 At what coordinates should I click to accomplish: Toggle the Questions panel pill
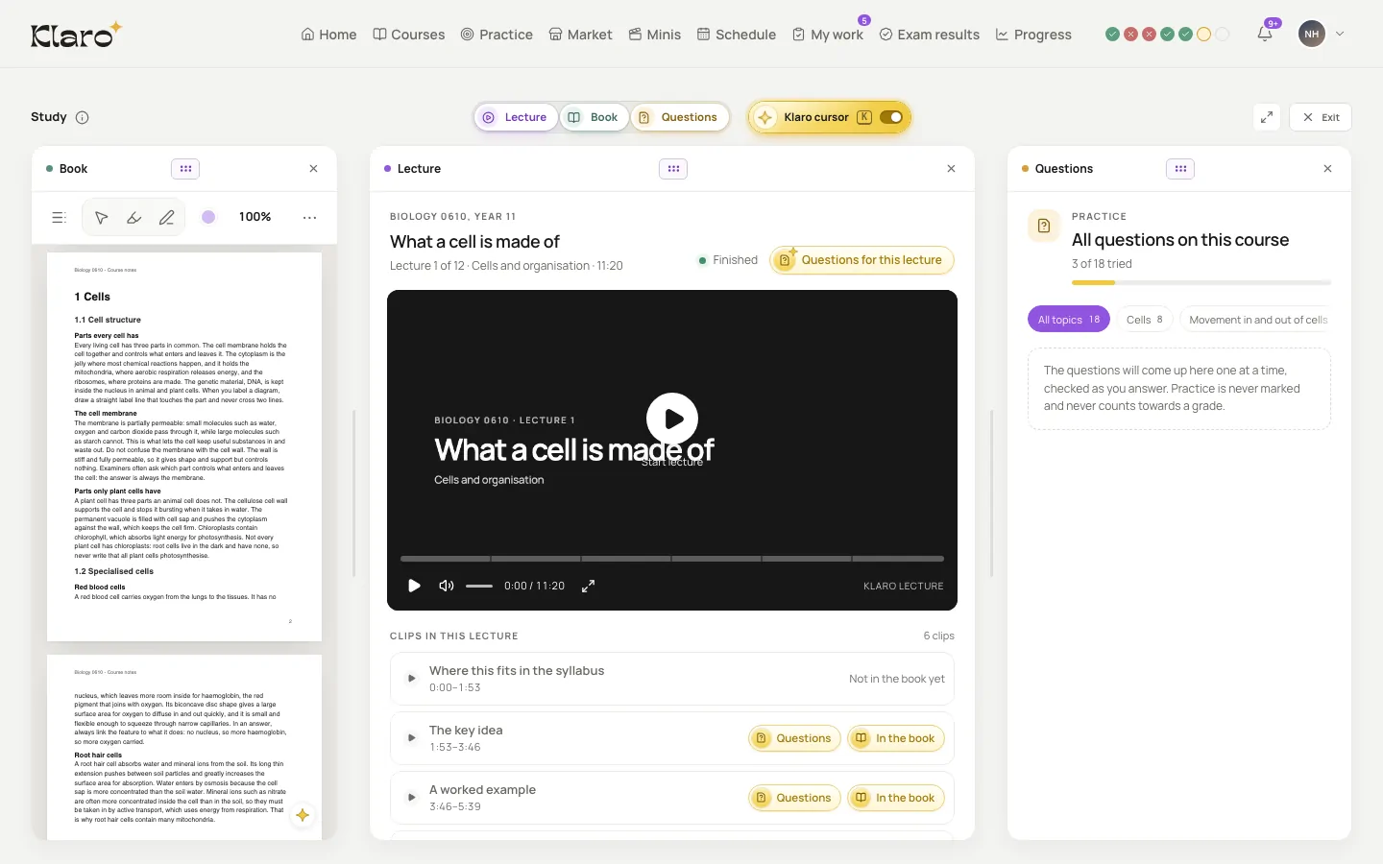(x=679, y=117)
